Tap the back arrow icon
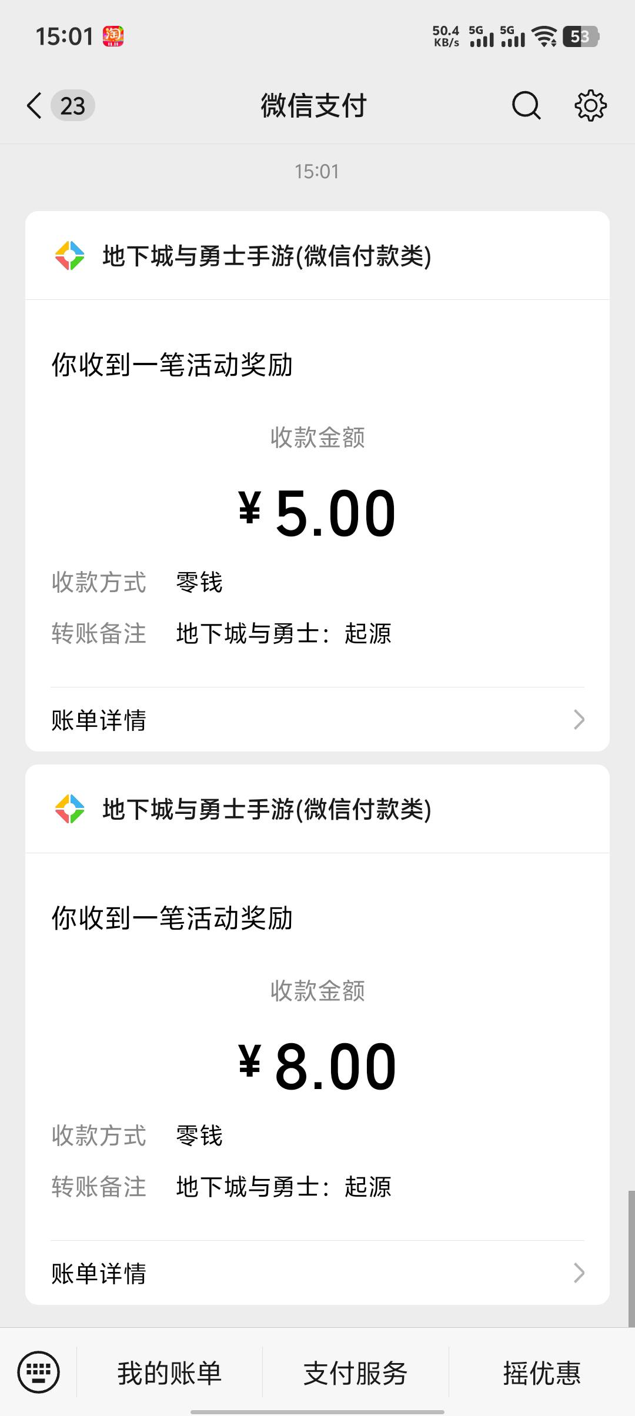 [x=35, y=106]
